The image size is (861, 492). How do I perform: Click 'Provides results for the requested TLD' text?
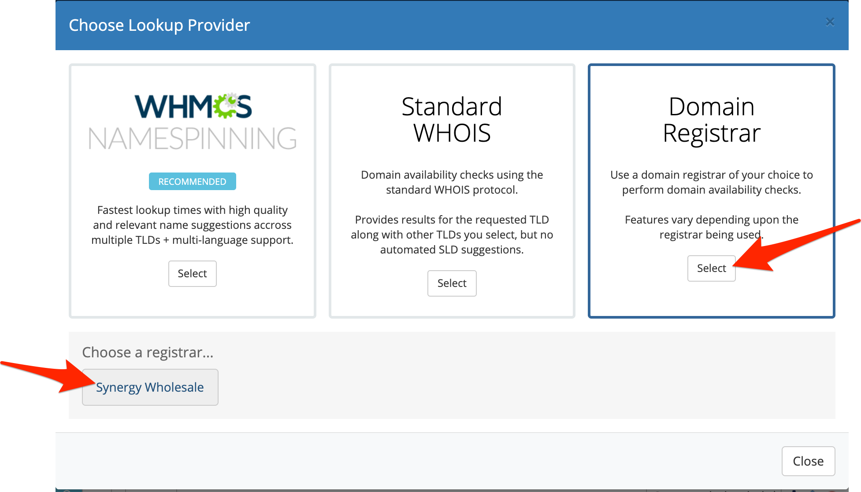click(452, 235)
